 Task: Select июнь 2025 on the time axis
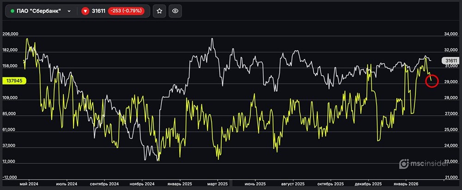coord(255,184)
